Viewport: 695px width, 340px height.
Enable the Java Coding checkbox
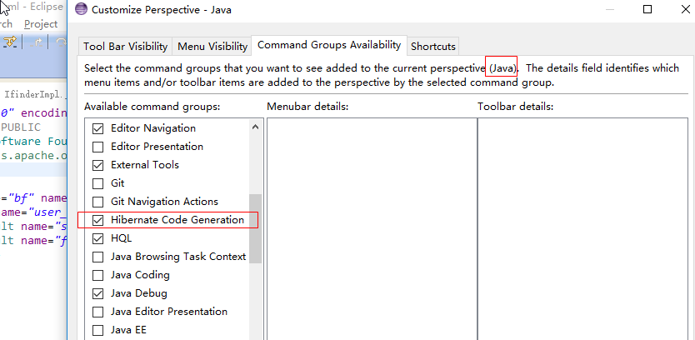[x=97, y=276]
